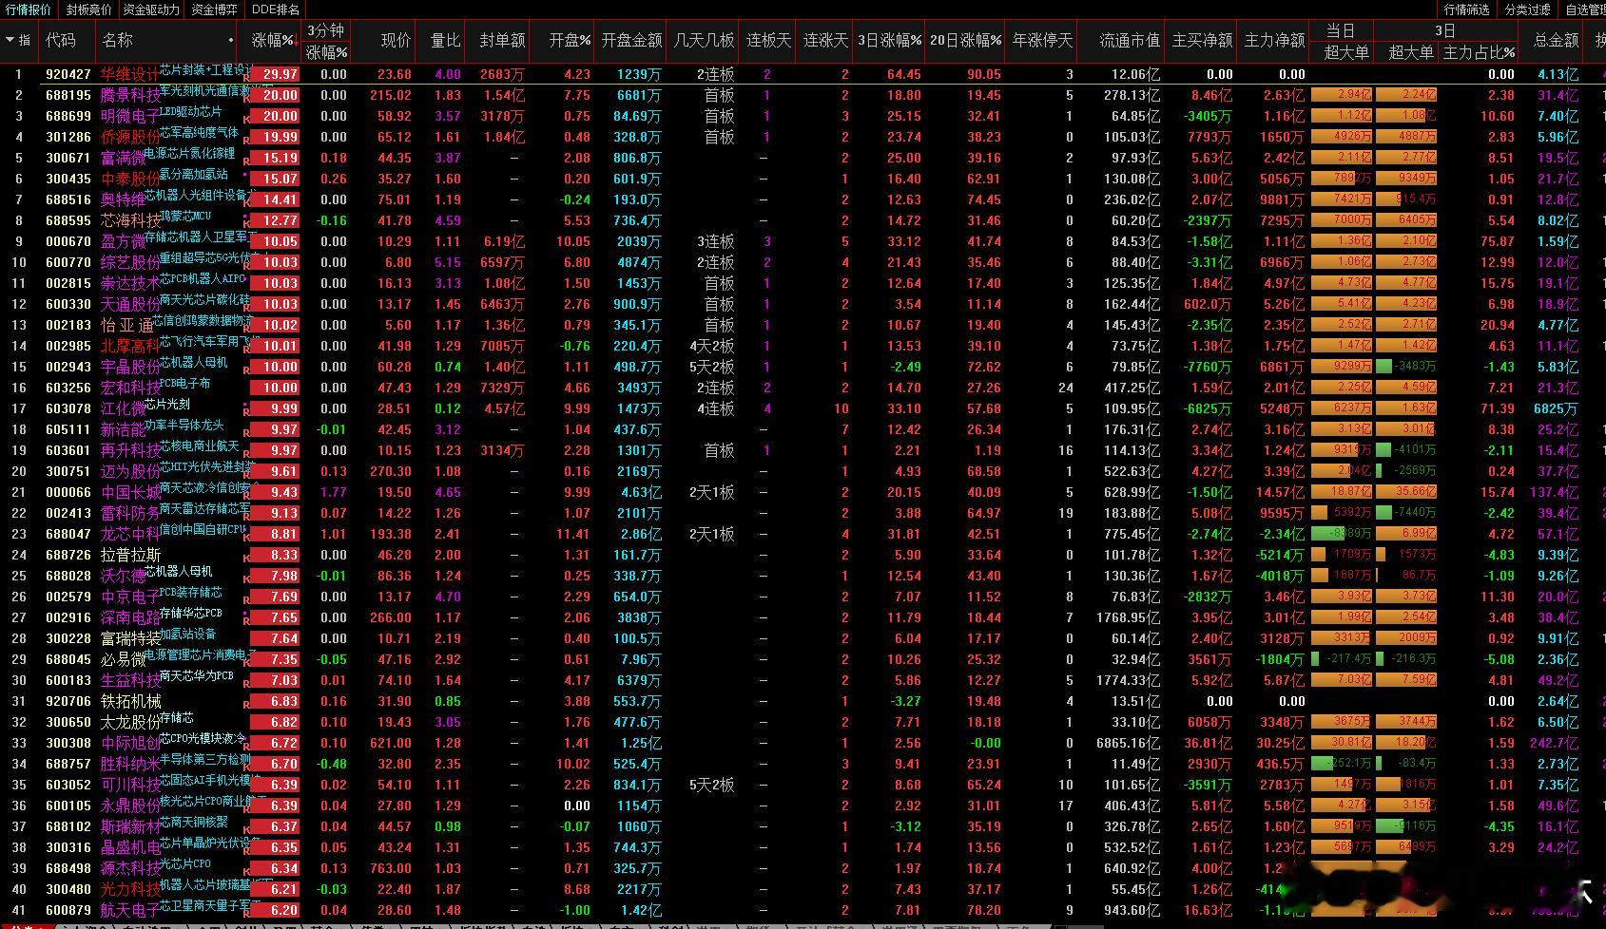Sort by the 几天几板 column header
This screenshot has height=929, width=1606.
coord(704,40)
